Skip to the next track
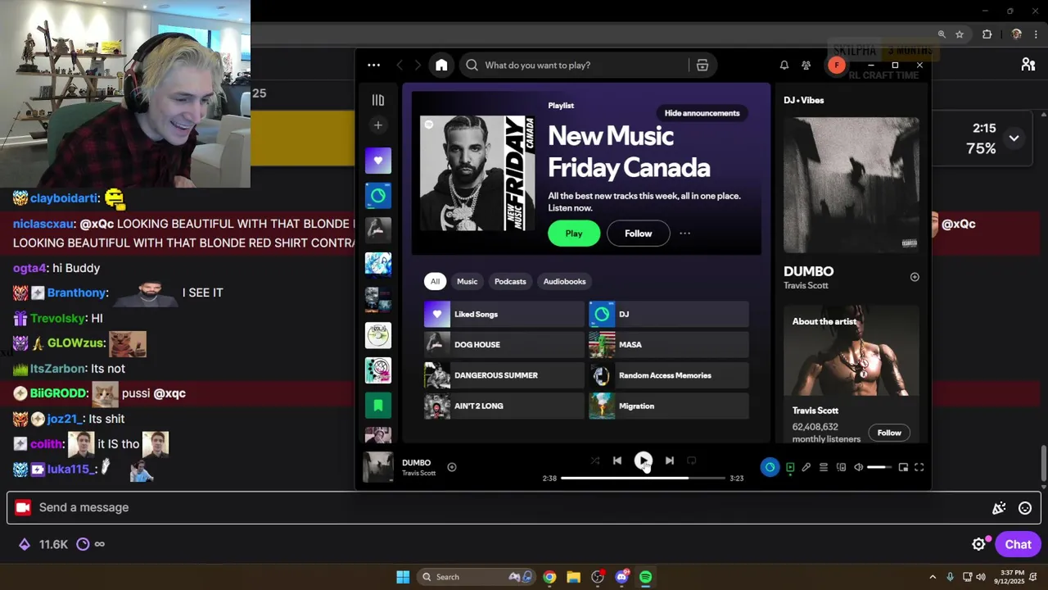Viewport: 1048px width, 590px height. click(669, 461)
